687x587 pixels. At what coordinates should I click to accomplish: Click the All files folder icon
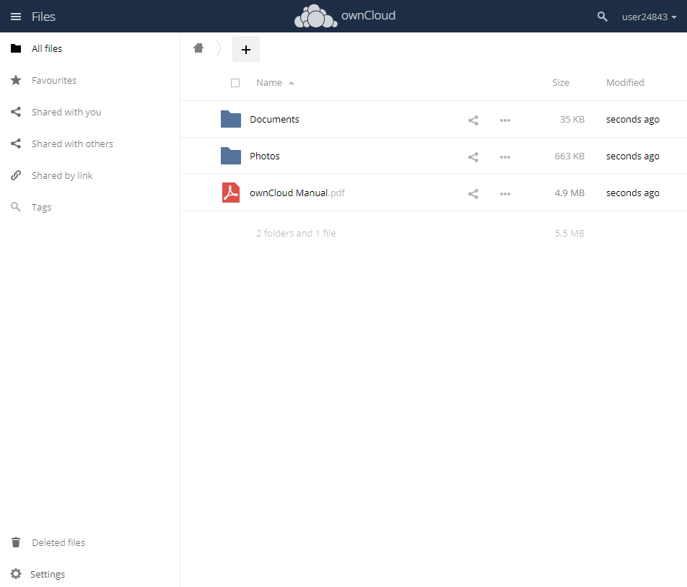[x=16, y=48]
